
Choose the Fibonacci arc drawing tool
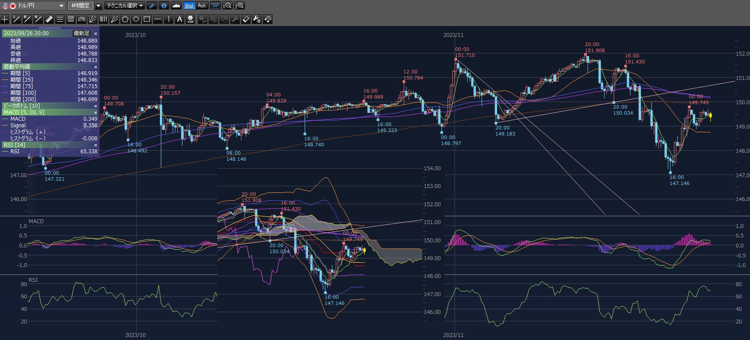coord(82,19)
